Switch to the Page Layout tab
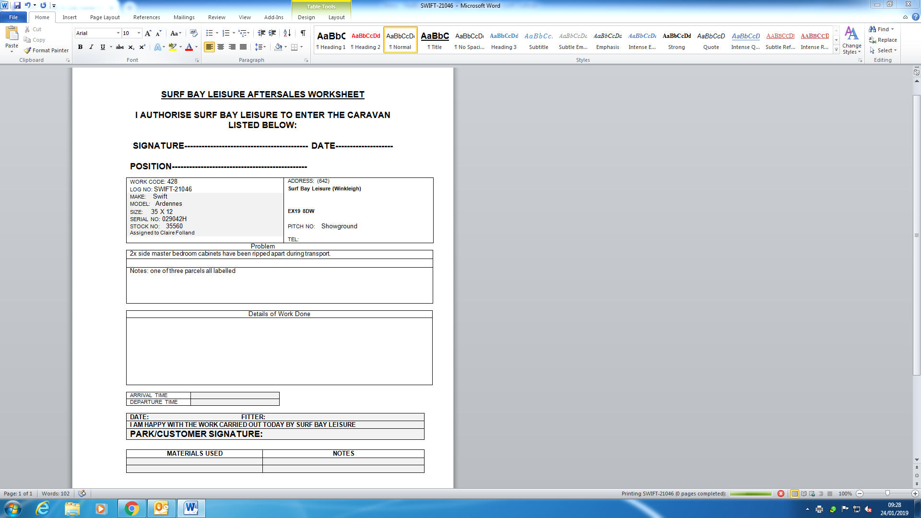 (105, 17)
